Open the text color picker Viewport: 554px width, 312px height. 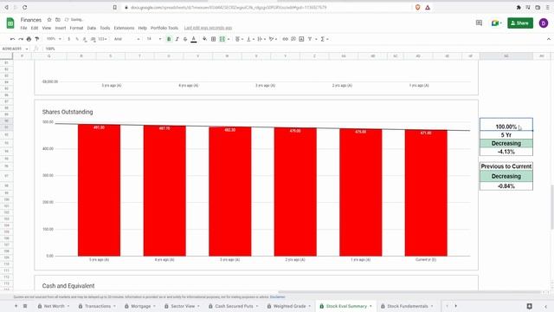[194, 39]
